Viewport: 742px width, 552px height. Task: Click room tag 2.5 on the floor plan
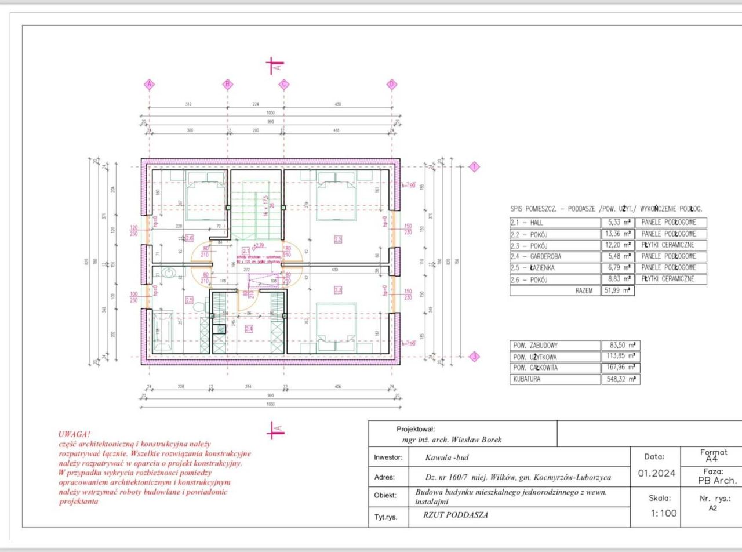(x=189, y=300)
